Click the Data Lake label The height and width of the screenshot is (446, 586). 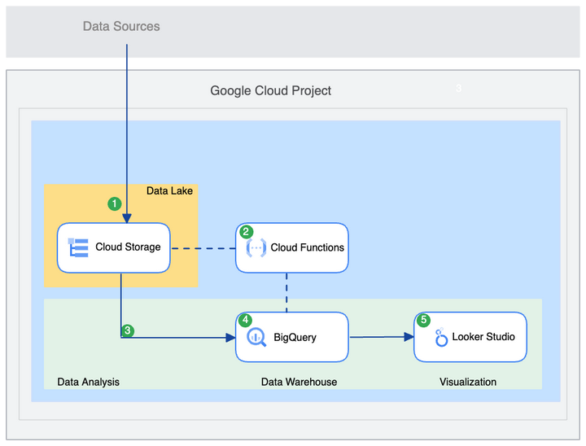pyautogui.click(x=169, y=190)
